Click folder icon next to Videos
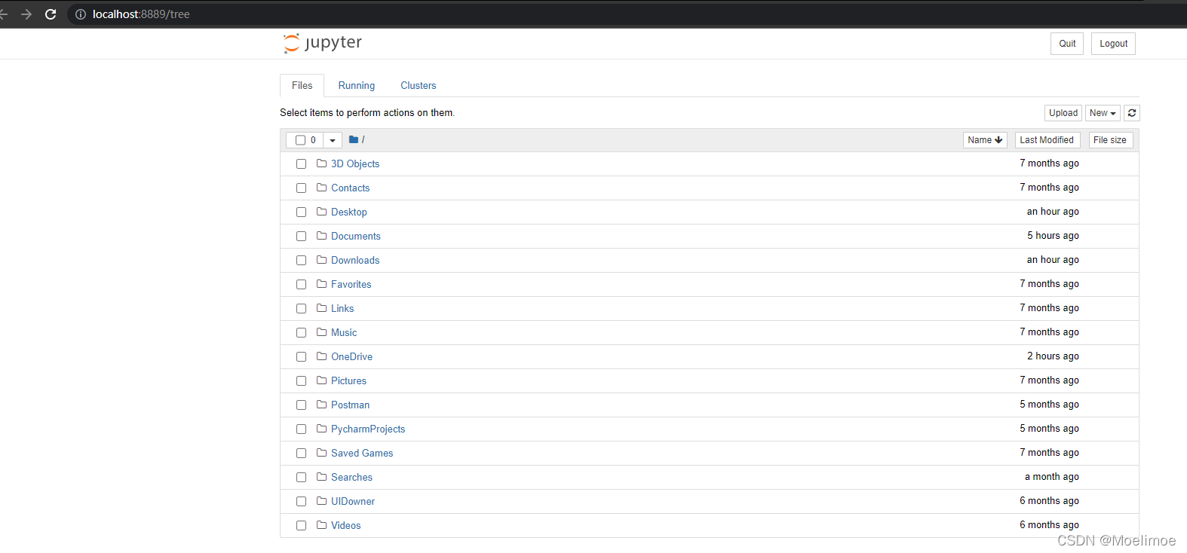Viewport: 1187px width, 553px height. [321, 525]
